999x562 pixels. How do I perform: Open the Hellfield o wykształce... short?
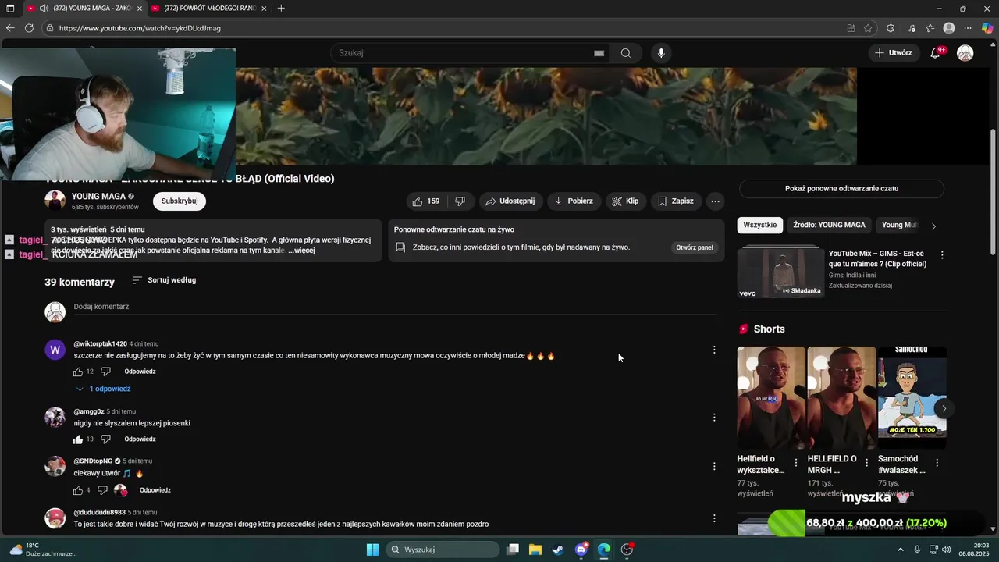click(x=771, y=398)
